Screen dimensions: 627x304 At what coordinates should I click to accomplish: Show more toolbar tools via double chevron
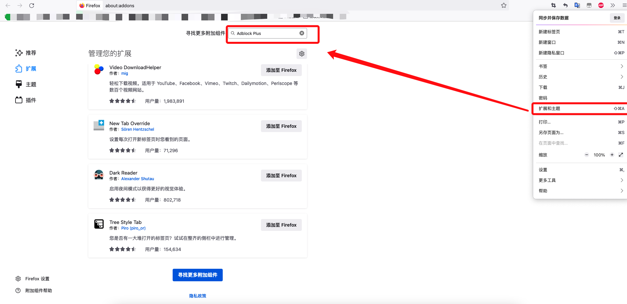[x=613, y=5]
